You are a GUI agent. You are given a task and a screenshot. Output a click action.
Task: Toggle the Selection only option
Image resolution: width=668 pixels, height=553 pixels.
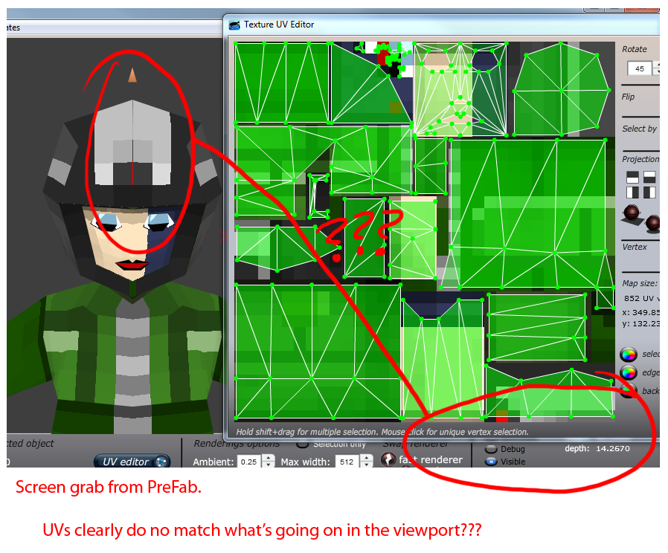pos(303,444)
